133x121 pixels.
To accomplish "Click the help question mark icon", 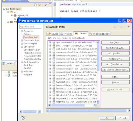I will 23,118.
